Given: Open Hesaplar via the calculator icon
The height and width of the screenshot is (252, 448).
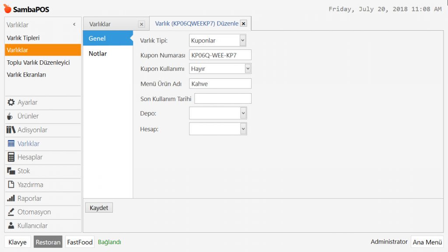Looking at the screenshot, I should pos(11,157).
